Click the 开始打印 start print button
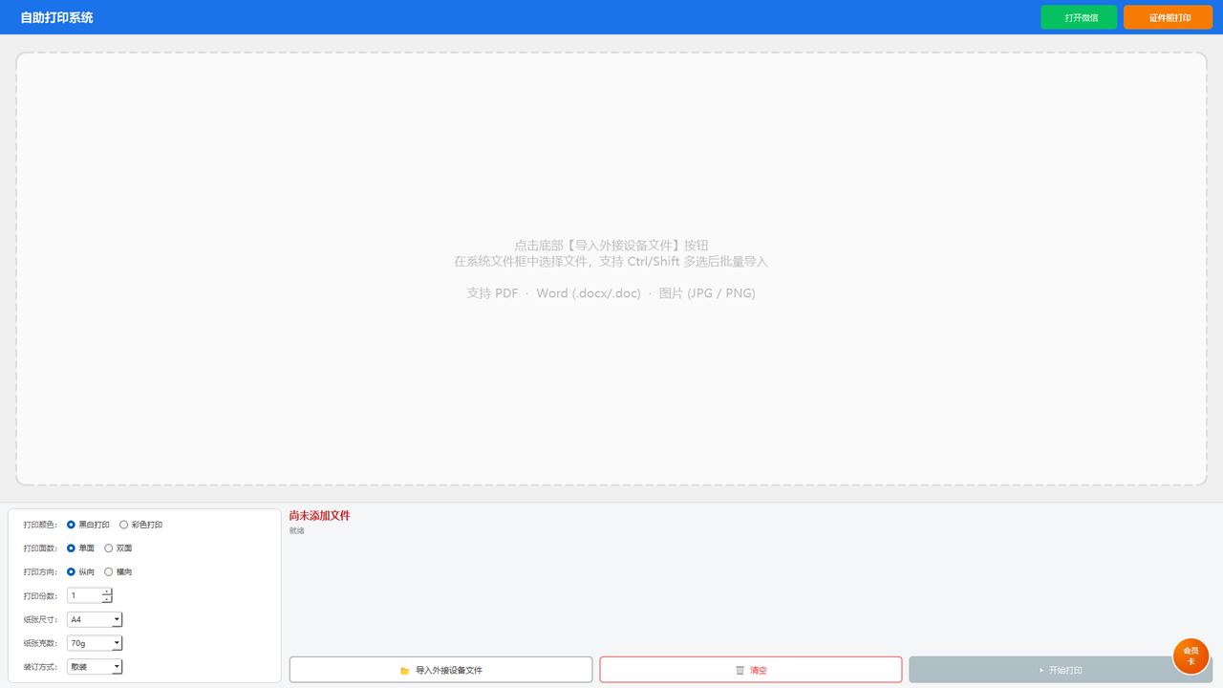 pos(1061,670)
